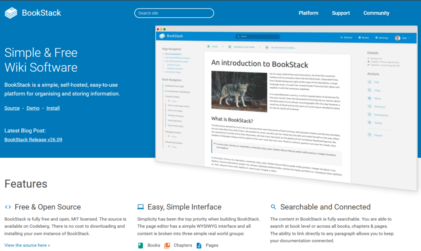Open the Support menu
Image resolution: width=421 pixels, height=251 pixels.
[341, 13]
